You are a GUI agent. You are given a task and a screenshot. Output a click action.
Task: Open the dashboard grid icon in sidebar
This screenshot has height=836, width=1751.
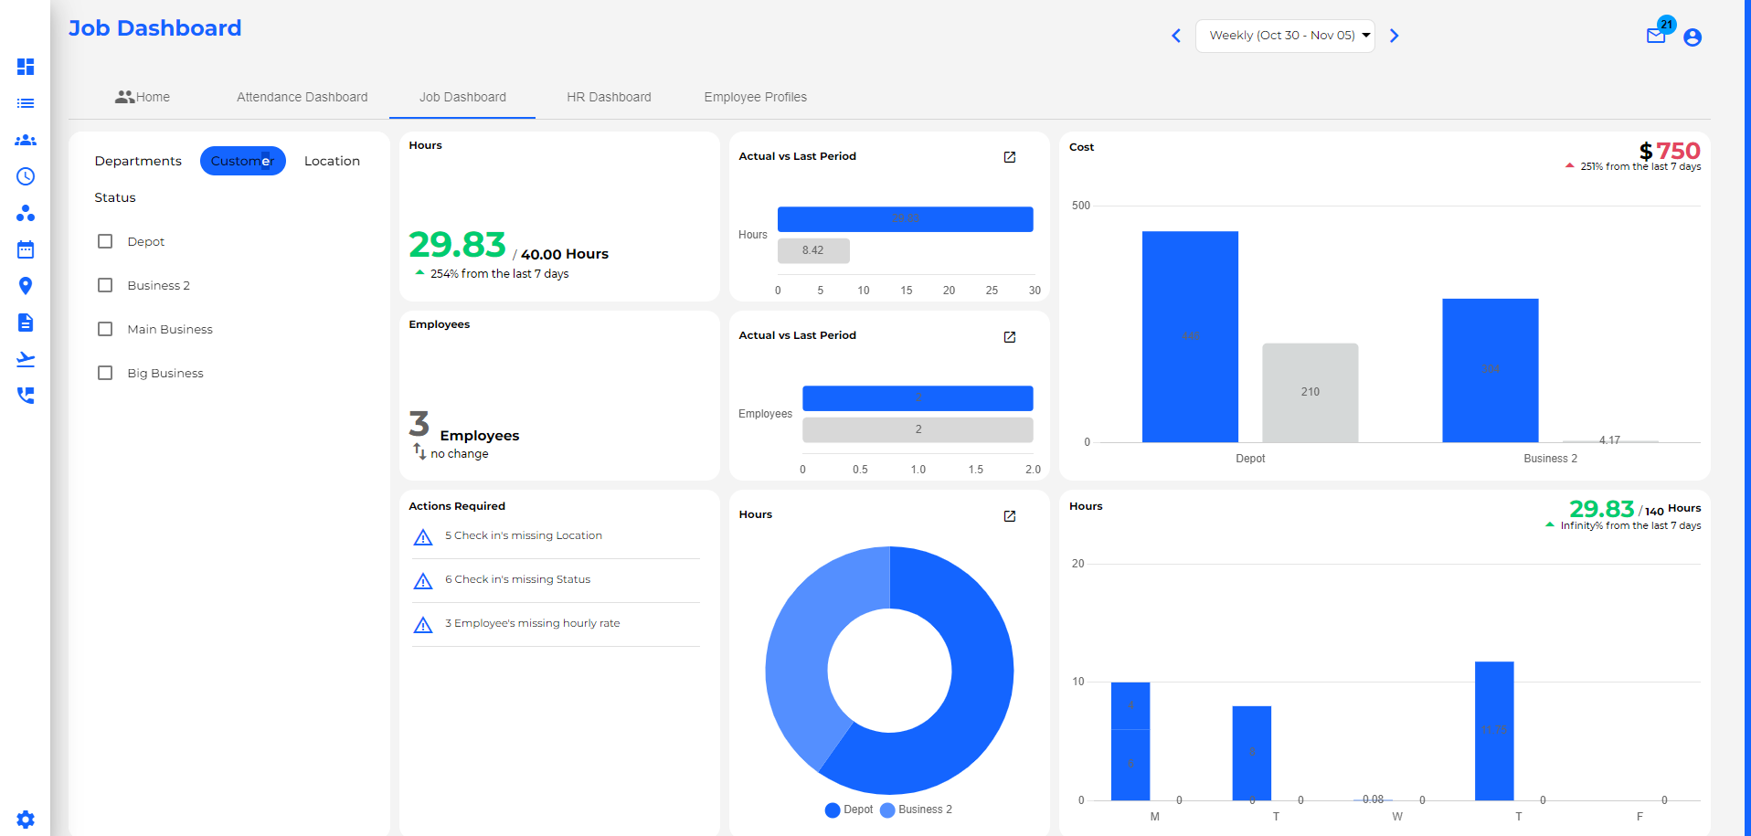[x=25, y=67]
